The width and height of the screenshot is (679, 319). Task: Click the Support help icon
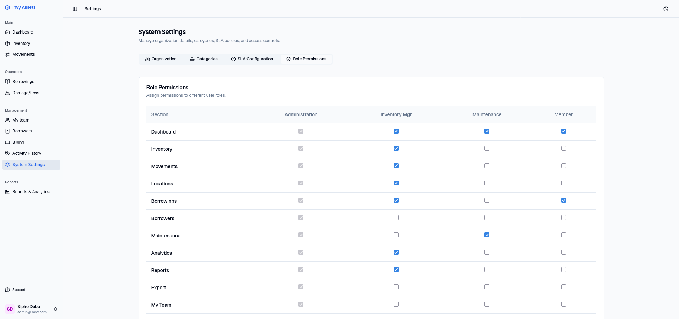click(x=7, y=290)
